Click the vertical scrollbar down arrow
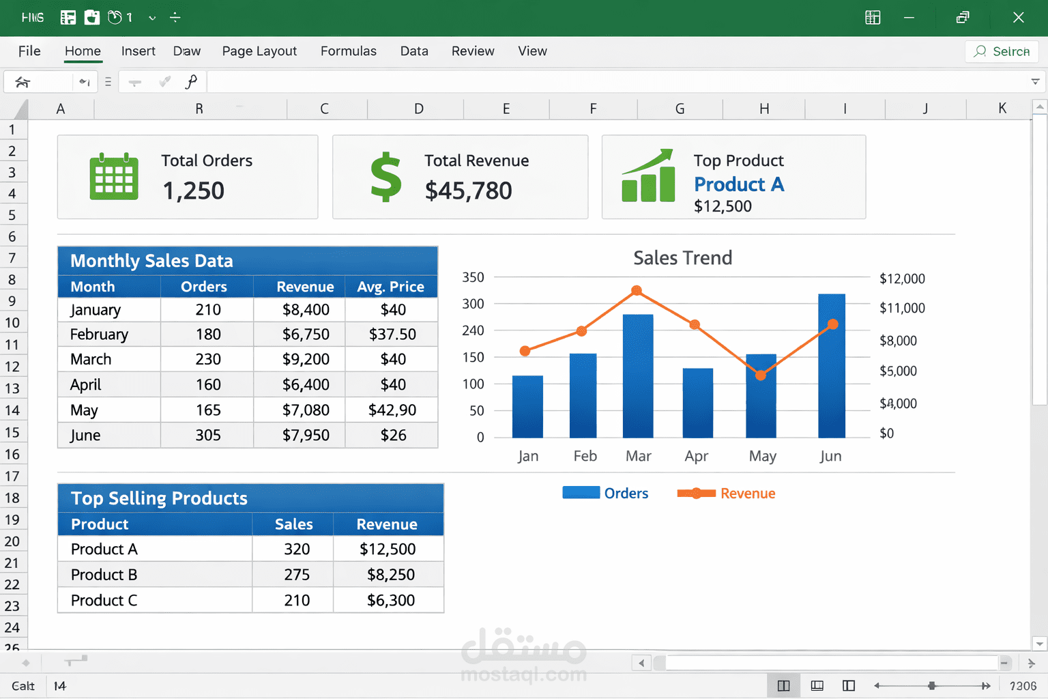Screen dimensions: 1048x699 click(1040, 644)
